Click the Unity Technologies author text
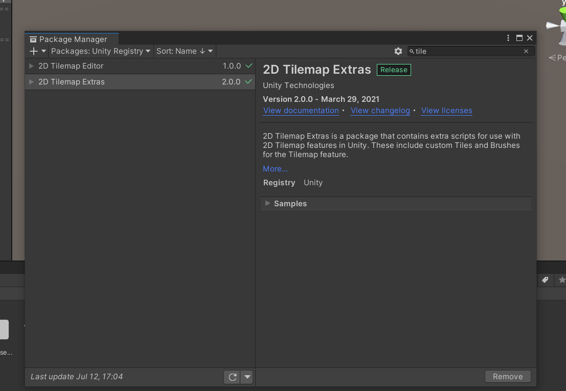The width and height of the screenshot is (566, 391). tap(299, 85)
